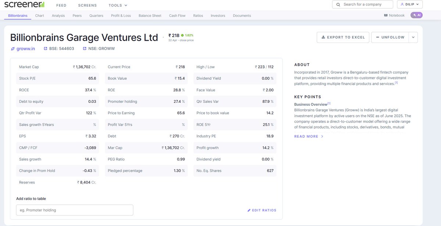Click the Debt to equity row
The image size is (441, 226).
pyautogui.click(x=57, y=102)
